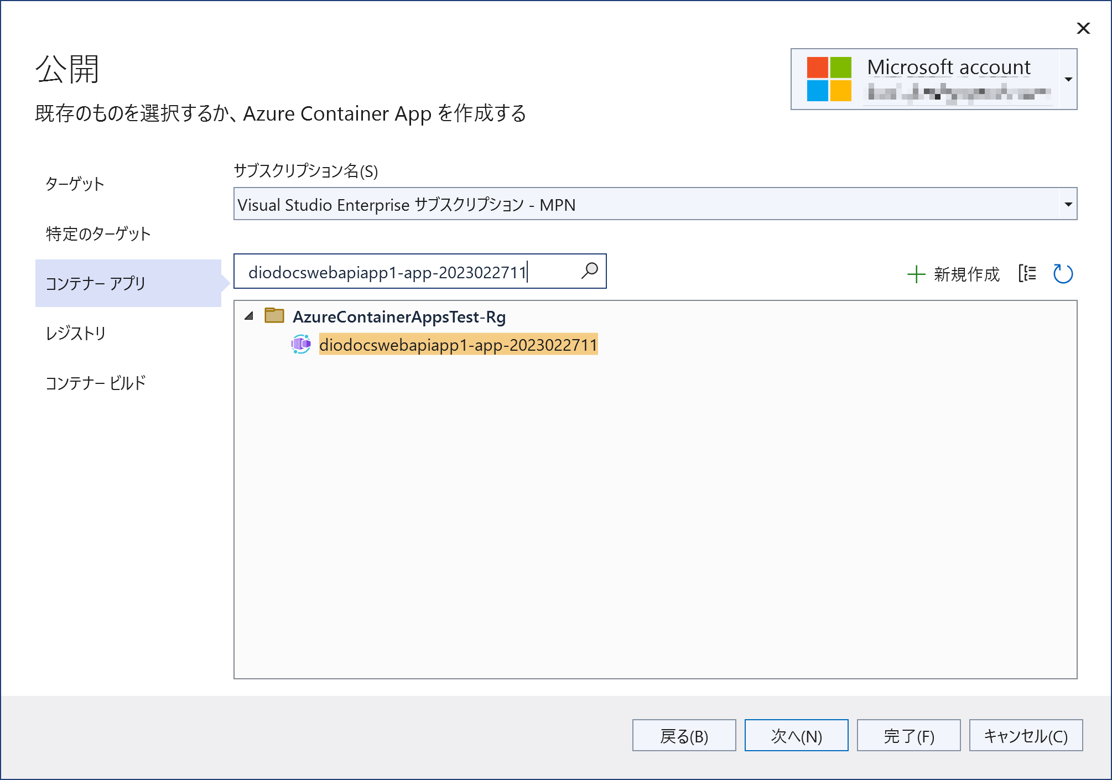Viewport: 1112px width, 780px height.
Task: Select the AzureContainerAppsTest-Rg resource group row
Action: click(x=399, y=316)
